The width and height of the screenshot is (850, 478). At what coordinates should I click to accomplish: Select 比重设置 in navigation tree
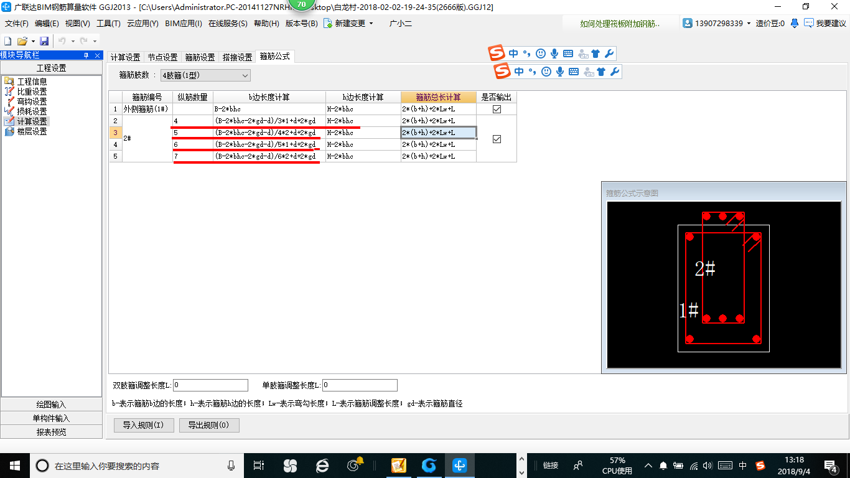click(32, 91)
